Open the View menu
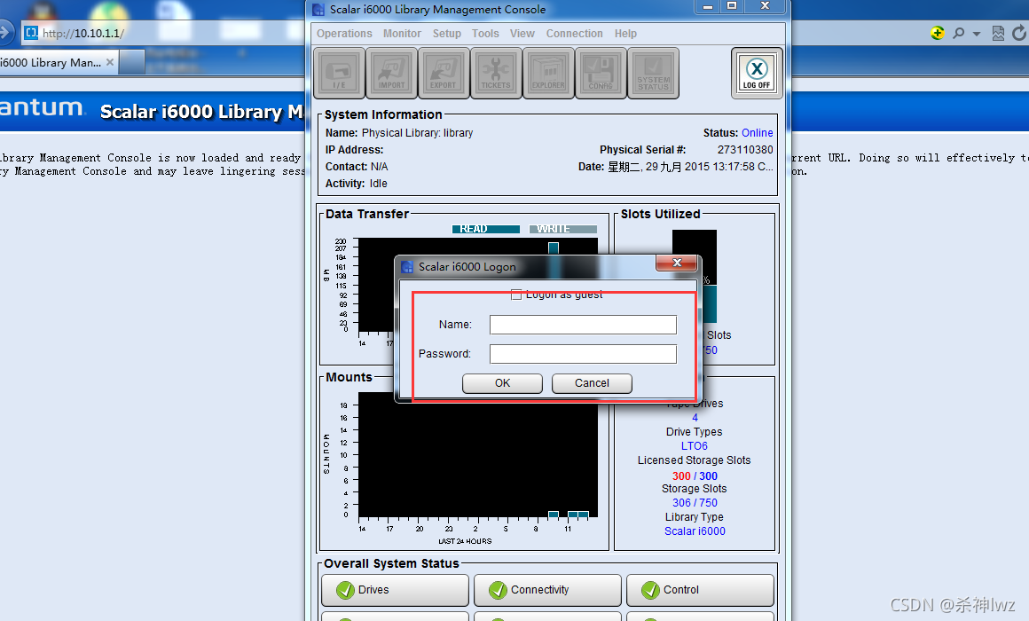The height and width of the screenshot is (621, 1029). click(x=522, y=34)
